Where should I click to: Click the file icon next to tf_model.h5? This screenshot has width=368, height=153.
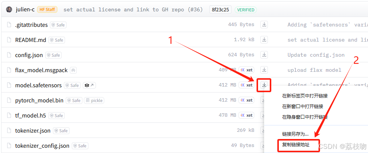(9, 116)
